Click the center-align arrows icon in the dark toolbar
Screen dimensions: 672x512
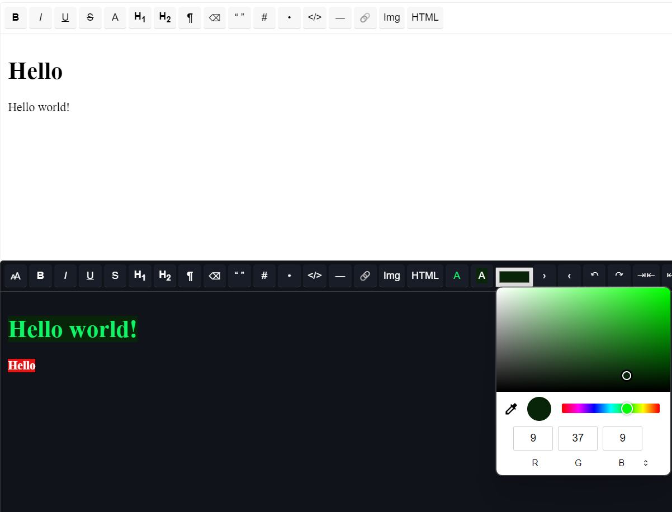646,276
